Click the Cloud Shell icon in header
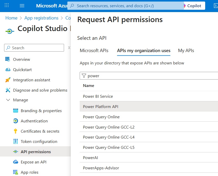The width and height of the screenshot is (218, 176). tap(215, 6)
